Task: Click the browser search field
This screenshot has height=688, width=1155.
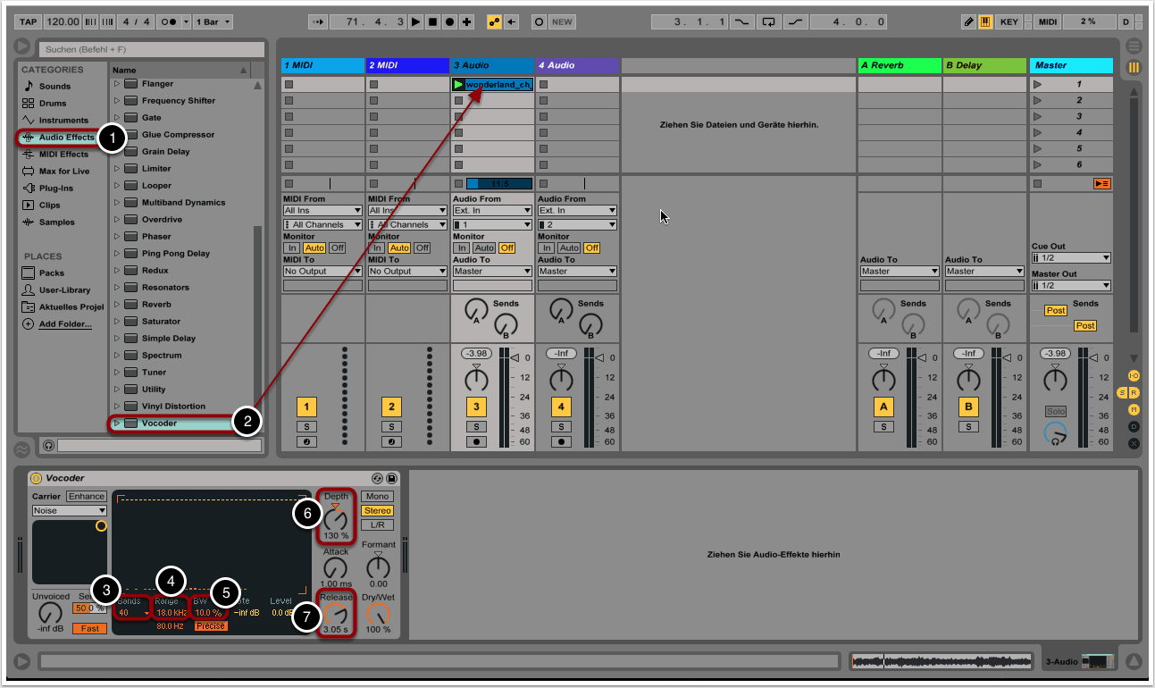Action: pos(150,50)
